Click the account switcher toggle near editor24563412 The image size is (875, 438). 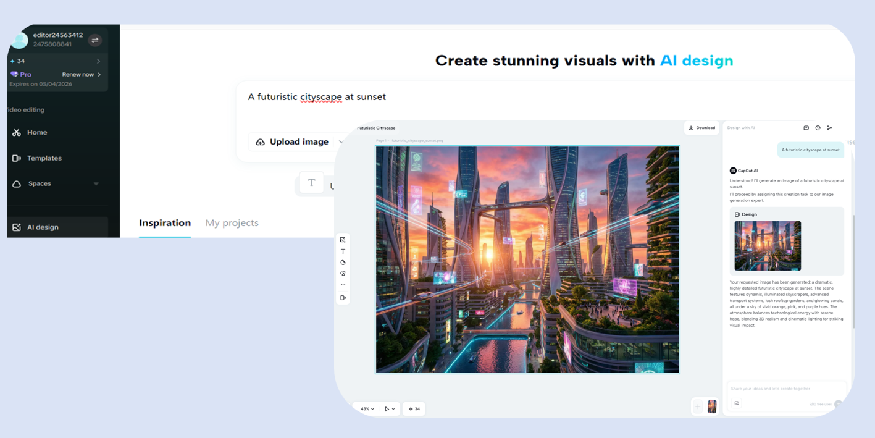pyautogui.click(x=95, y=39)
